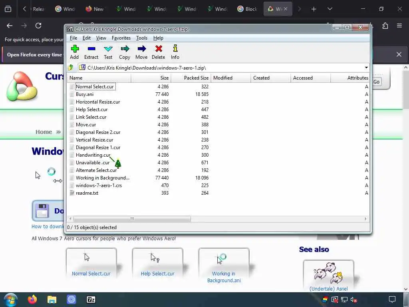This screenshot has width=409, height=307.
Task: Open the browser hamburger menu
Action: coord(399,26)
